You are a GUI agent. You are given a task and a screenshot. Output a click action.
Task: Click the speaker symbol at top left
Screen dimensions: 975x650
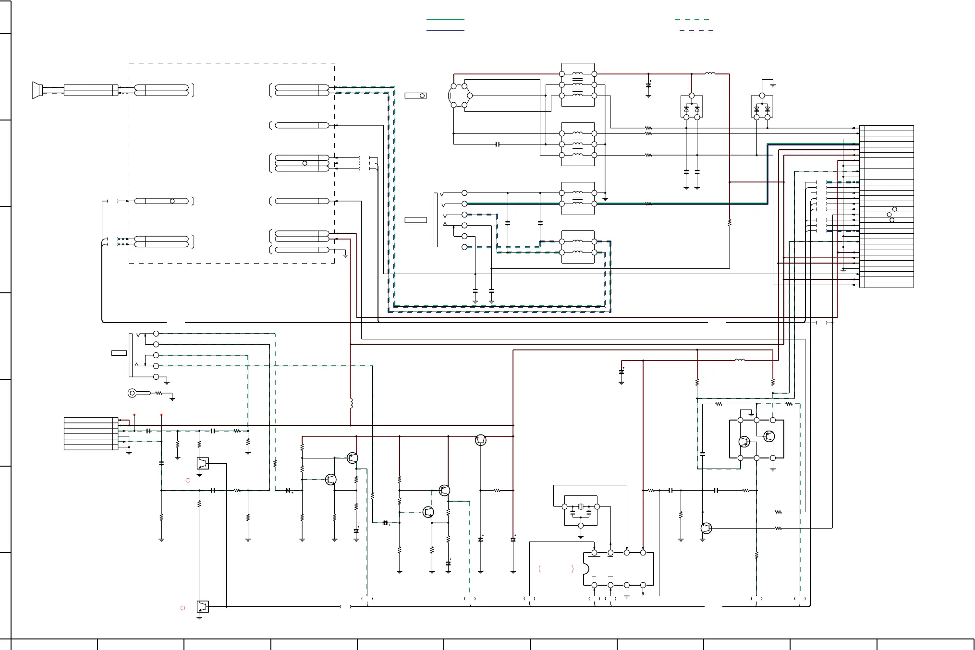[37, 90]
